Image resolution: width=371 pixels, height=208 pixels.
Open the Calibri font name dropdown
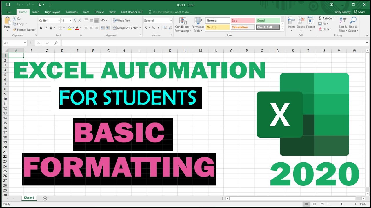click(59, 21)
